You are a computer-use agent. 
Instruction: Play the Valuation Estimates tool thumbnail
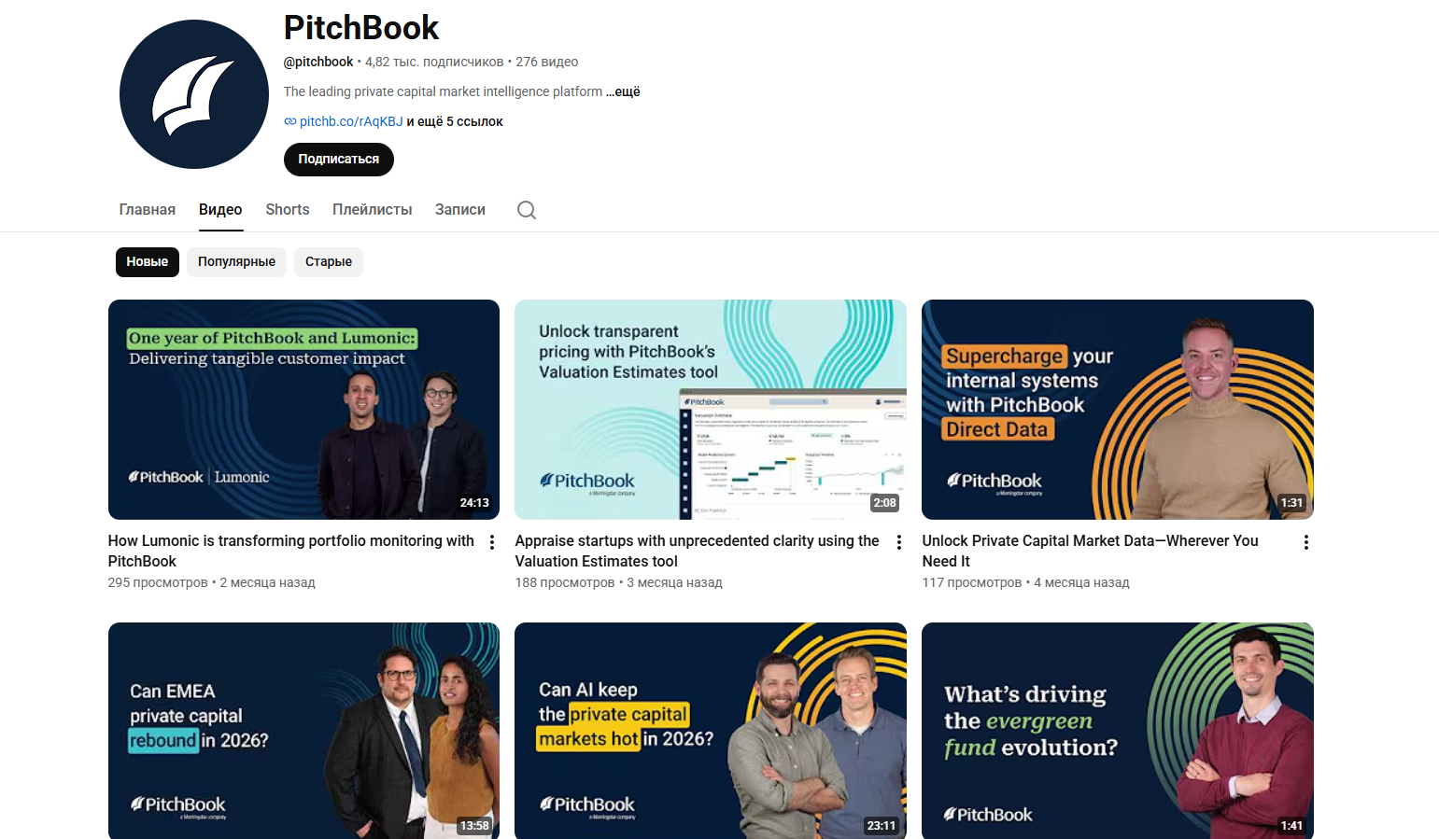711,410
